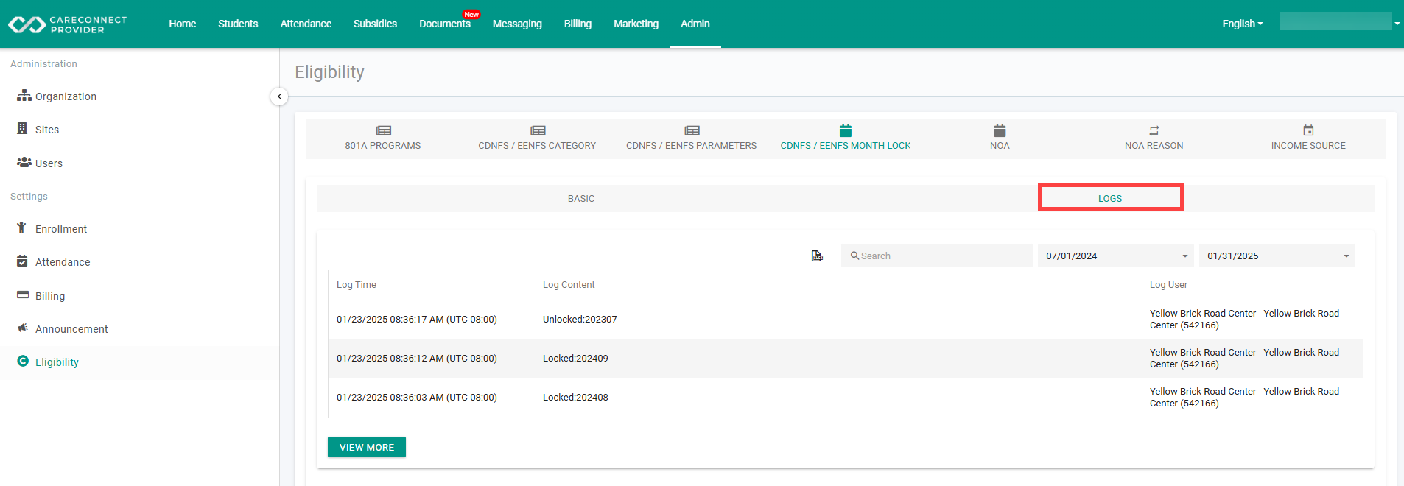The width and height of the screenshot is (1404, 486).
Task: Click the Log Time column header
Action: click(357, 285)
